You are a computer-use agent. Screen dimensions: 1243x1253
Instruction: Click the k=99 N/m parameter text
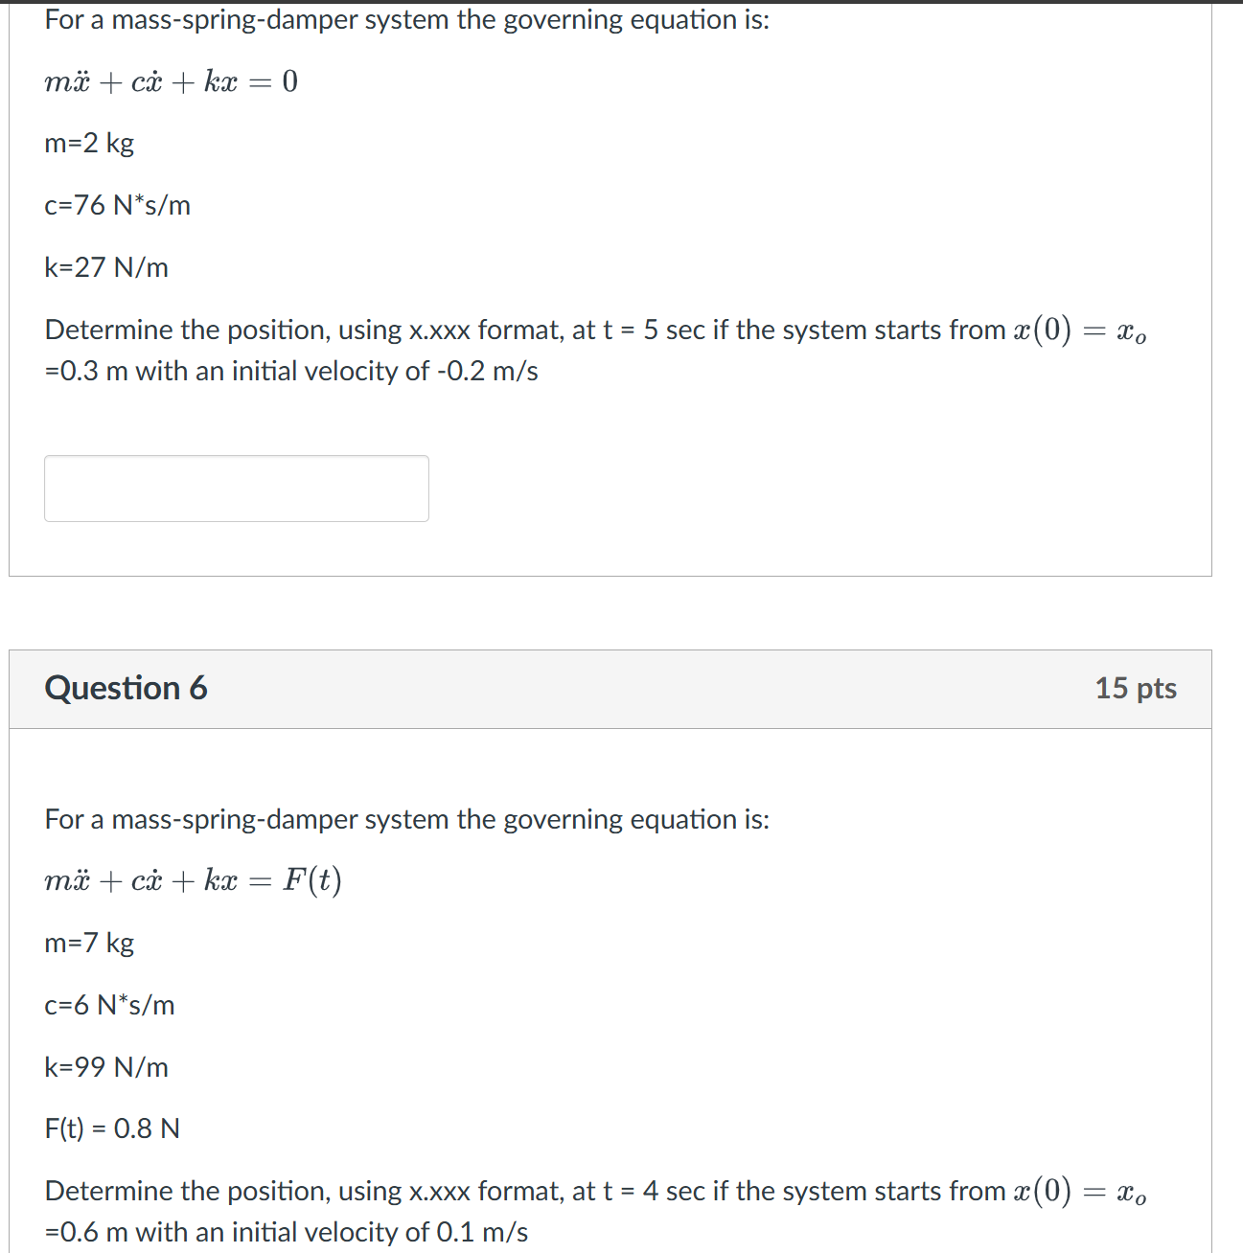(x=105, y=1067)
